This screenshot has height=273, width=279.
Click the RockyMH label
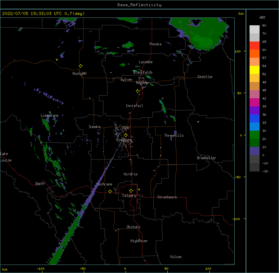pyautogui.click(x=79, y=74)
